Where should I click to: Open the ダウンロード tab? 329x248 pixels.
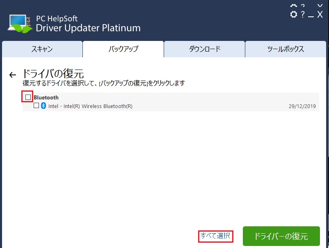205,49
